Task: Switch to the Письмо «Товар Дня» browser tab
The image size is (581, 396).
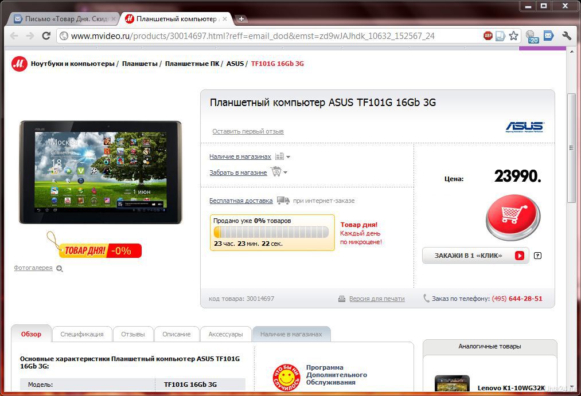Action: pyautogui.click(x=64, y=19)
